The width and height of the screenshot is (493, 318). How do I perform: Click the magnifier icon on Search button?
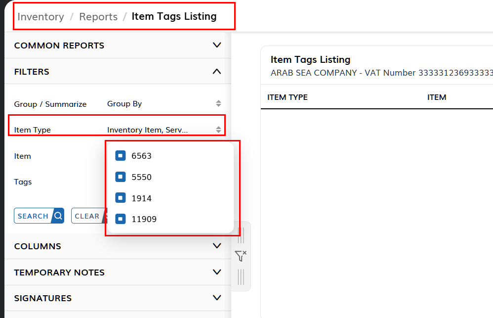(x=58, y=216)
